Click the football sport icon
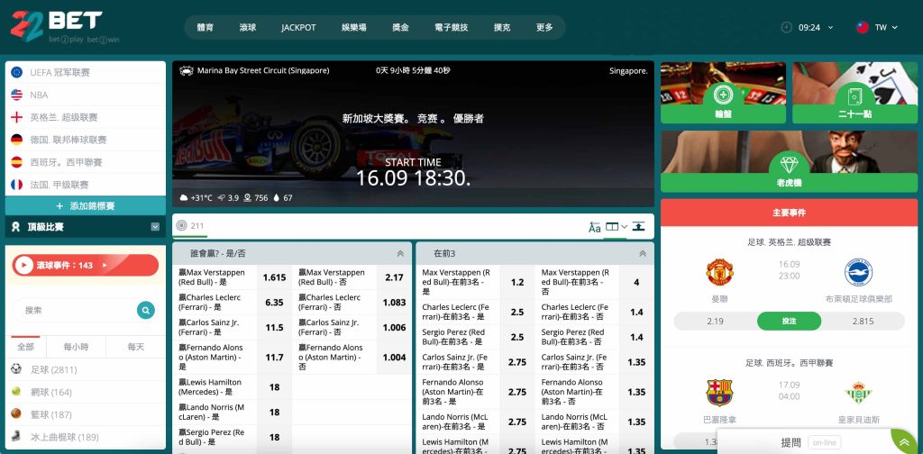Screen dimensions: 923x454 (16, 369)
